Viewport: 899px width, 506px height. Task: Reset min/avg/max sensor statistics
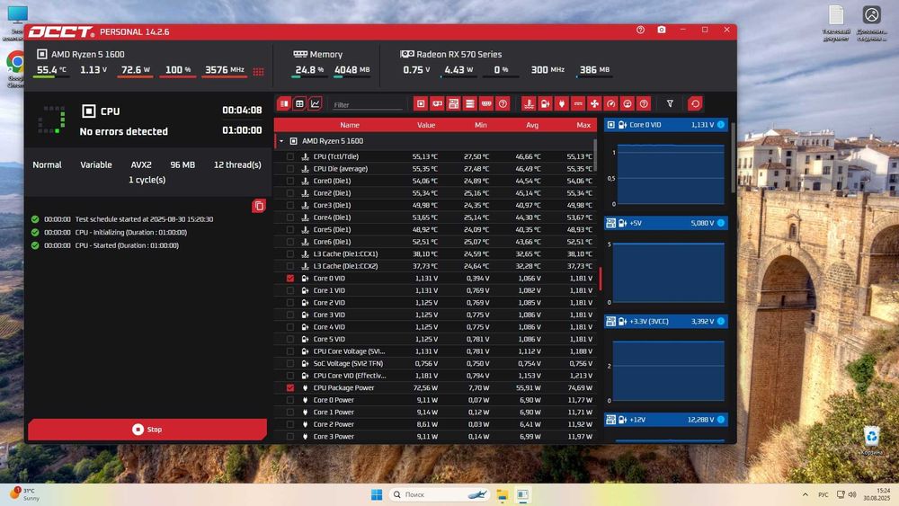[695, 103]
